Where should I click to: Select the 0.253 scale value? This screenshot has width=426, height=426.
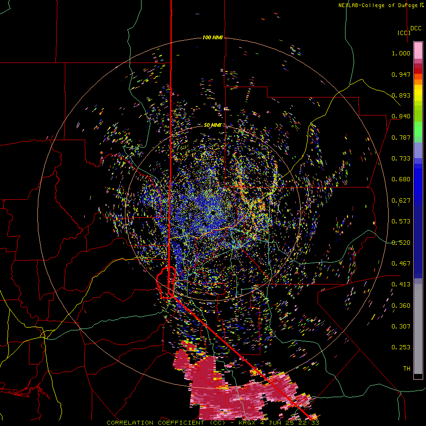pyautogui.click(x=401, y=347)
